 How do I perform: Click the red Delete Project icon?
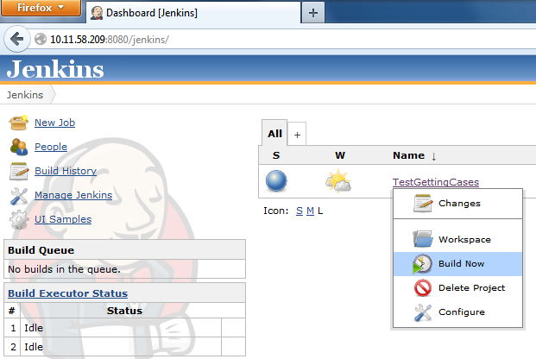click(423, 288)
